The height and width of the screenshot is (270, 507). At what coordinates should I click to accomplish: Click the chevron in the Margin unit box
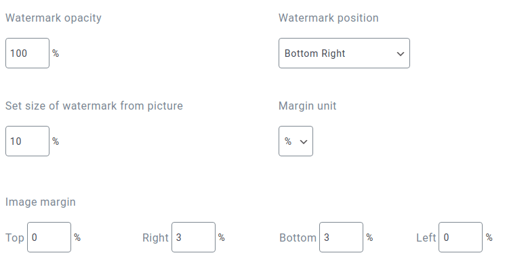[303, 142]
